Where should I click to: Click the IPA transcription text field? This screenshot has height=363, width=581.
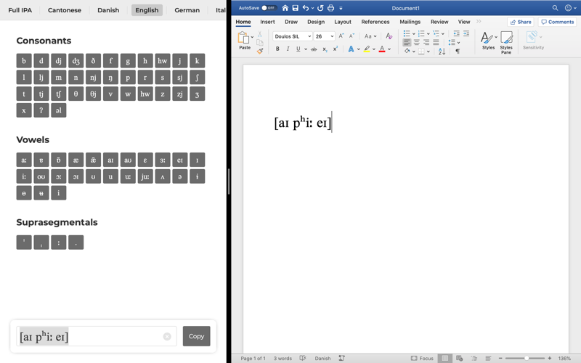(x=97, y=336)
